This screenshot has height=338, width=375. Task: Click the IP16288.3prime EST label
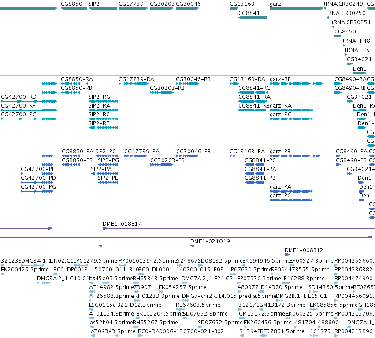click(x=304, y=279)
